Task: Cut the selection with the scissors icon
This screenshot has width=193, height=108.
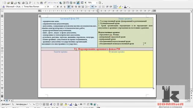Action: (x=35, y=3)
